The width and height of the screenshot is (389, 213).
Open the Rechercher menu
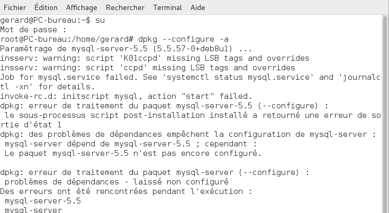[125, 7]
